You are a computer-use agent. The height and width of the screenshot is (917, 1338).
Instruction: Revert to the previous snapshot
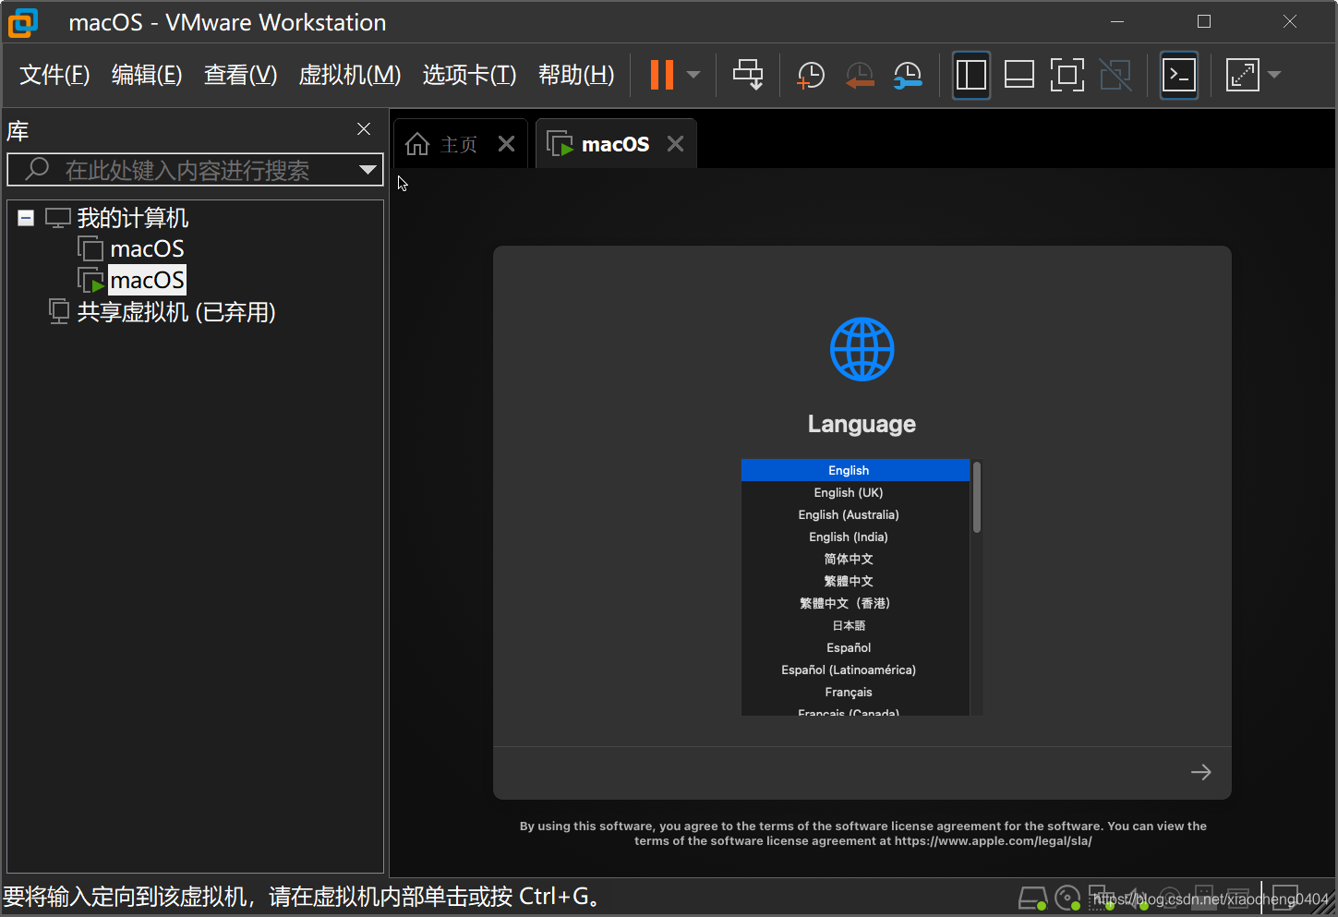click(860, 75)
